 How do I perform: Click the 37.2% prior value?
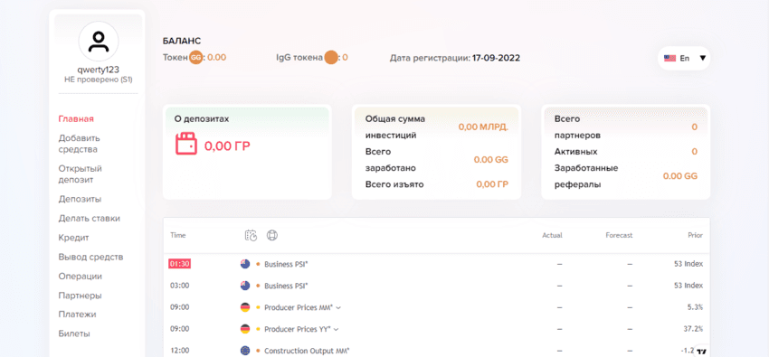click(x=693, y=329)
